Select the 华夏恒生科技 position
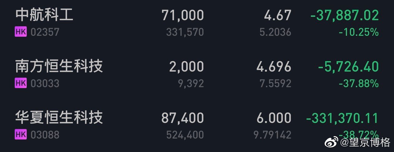This screenshot has height=152, width=394. point(59,118)
